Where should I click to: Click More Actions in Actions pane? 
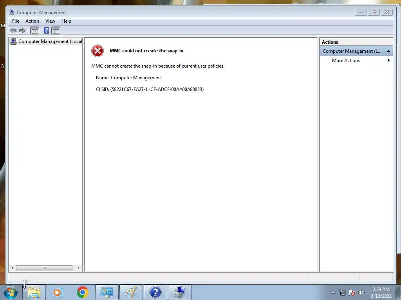pyautogui.click(x=346, y=61)
